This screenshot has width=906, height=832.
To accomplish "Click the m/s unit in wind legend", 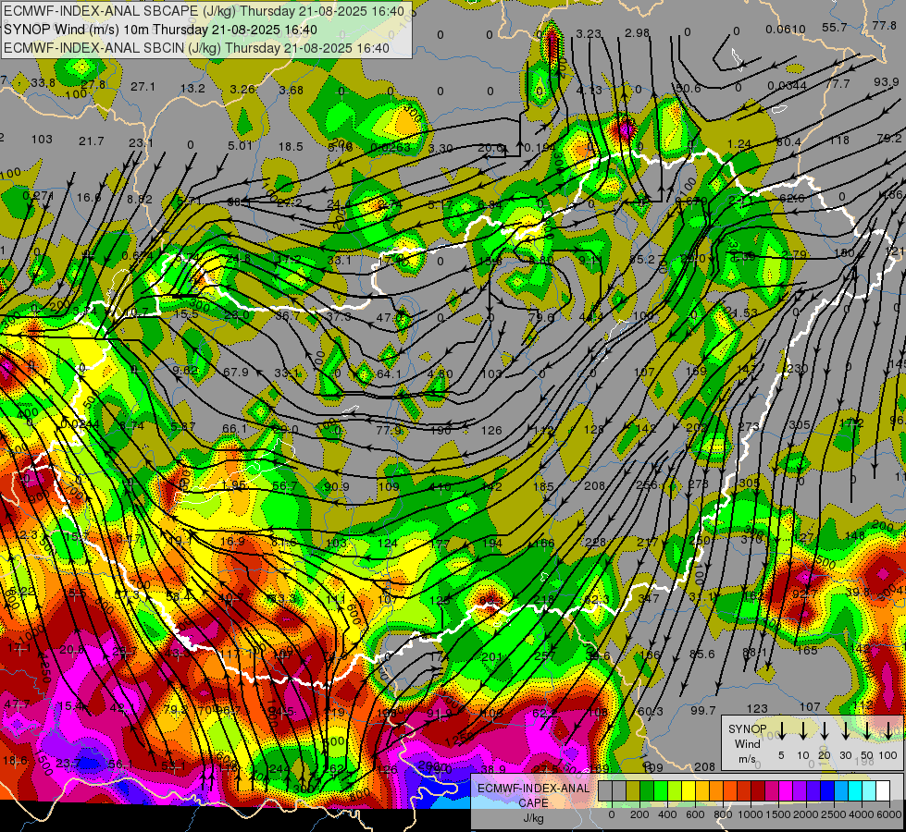I will pyautogui.click(x=747, y=759).
